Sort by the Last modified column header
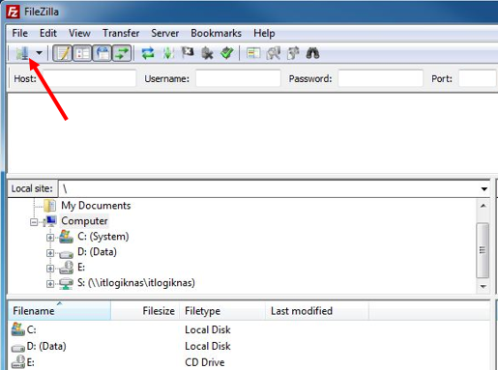 click(x=317, y=311)
